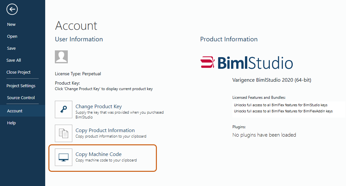
Task: Click the 'Product Information' heading
Action: coord(229,39)
